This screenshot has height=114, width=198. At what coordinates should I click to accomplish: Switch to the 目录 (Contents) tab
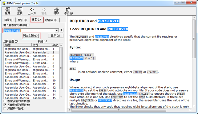point(9,20)
